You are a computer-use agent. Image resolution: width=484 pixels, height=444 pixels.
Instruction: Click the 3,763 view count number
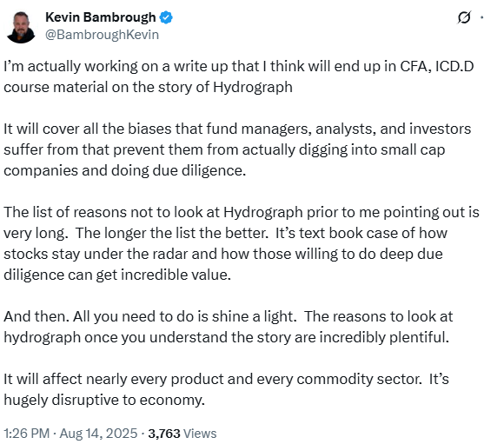pyautogui.click(x=164, y=434)
